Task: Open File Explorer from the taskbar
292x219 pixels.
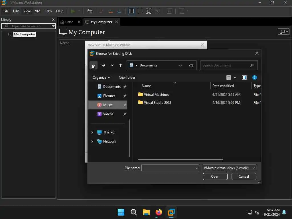Action: click(146, 212)
